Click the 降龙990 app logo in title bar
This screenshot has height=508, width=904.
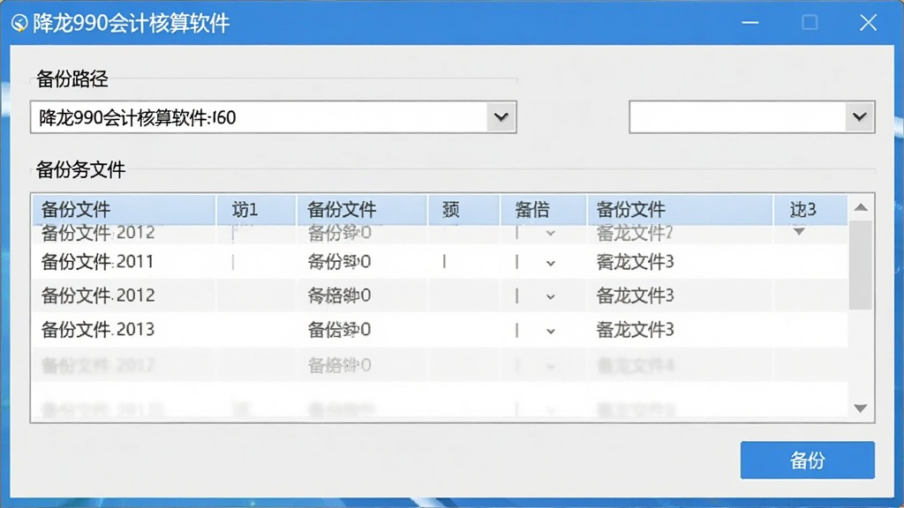point(19,24)
